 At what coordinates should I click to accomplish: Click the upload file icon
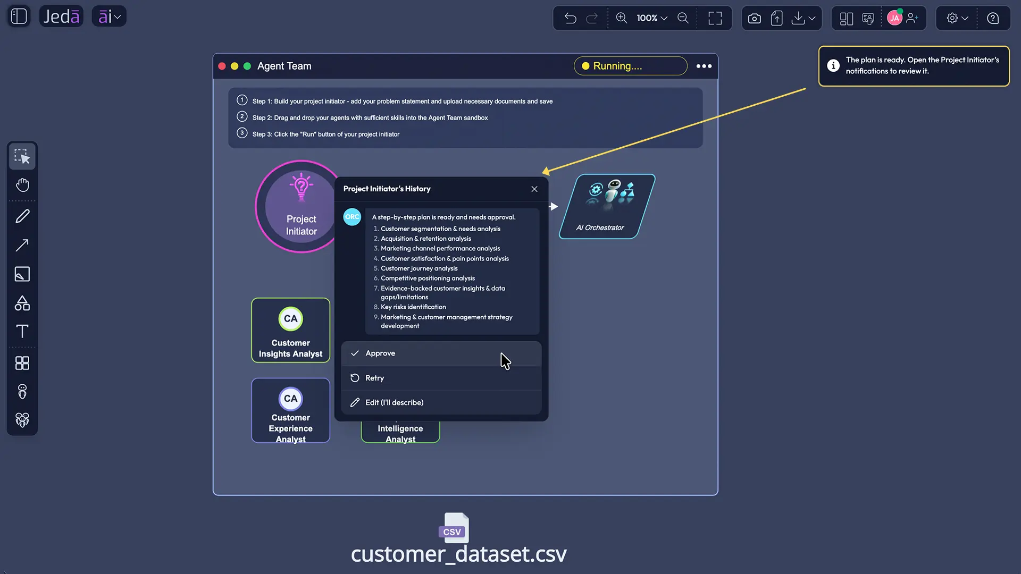point(776,19)
